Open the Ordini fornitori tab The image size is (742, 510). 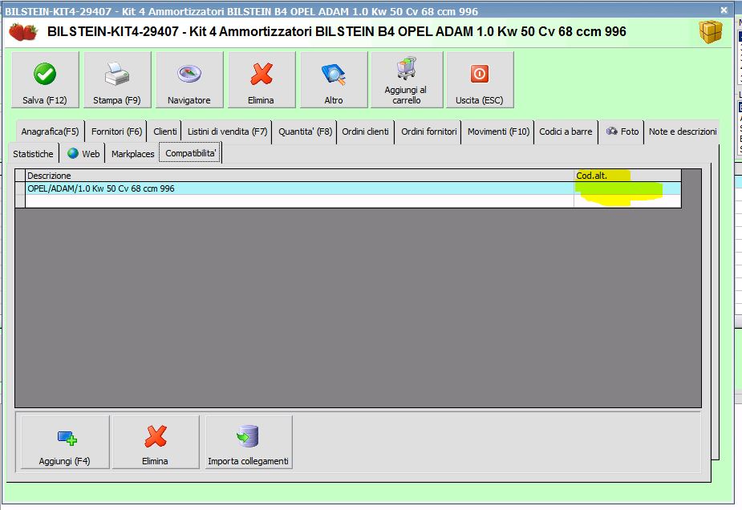click(x=428, y=132)
